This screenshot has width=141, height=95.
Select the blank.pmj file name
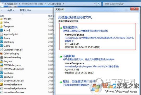9,42
